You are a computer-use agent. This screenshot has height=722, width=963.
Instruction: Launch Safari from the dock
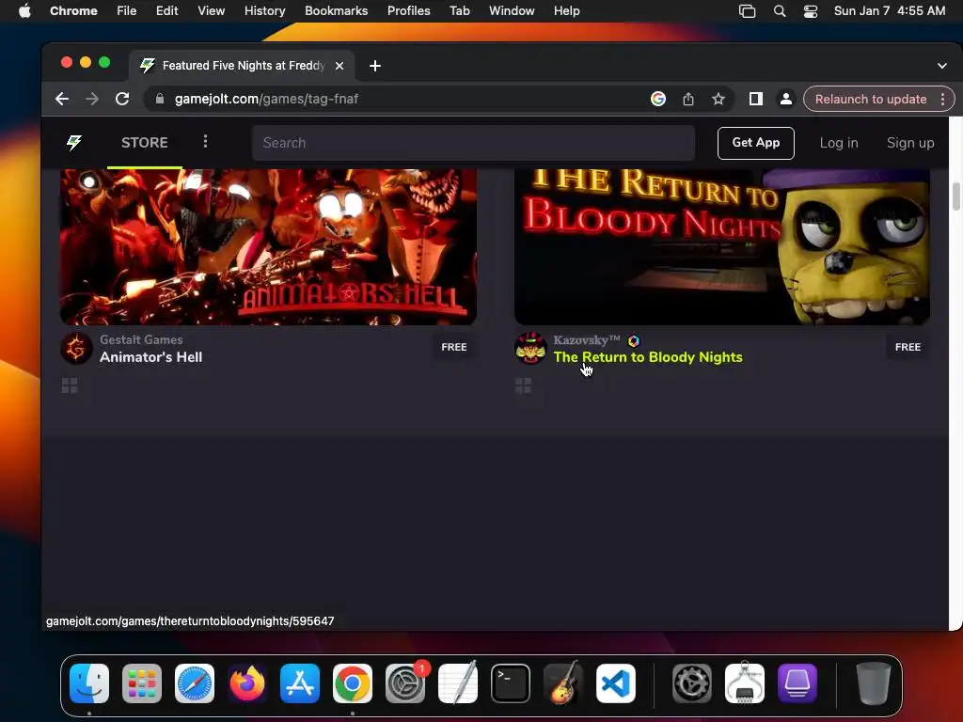[195, 683]
